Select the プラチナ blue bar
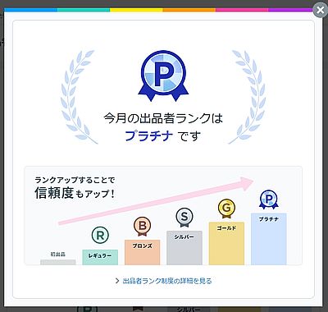 pyautogui.click(x=269, y=239)
